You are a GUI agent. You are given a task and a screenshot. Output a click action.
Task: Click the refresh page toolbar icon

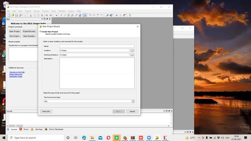coord(80,15)
